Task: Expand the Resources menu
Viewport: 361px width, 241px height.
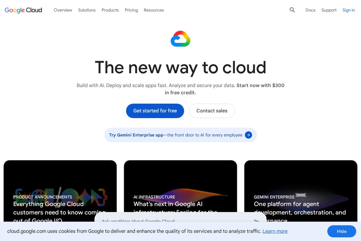Action: point(154,10)
